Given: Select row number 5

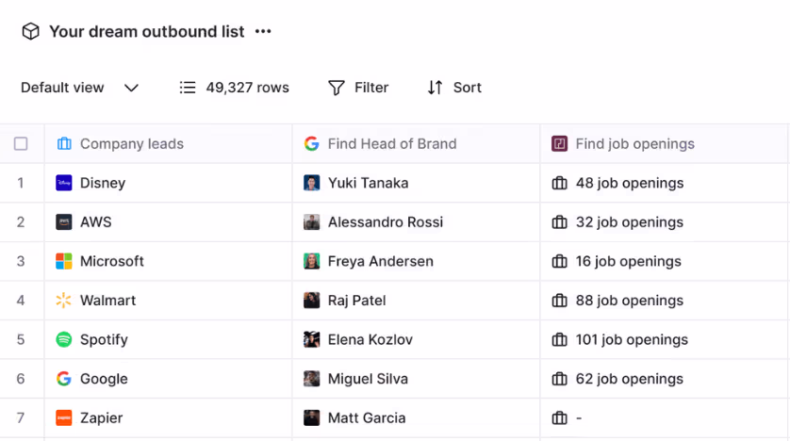Looking at the screenshot, I should point(21,340).
